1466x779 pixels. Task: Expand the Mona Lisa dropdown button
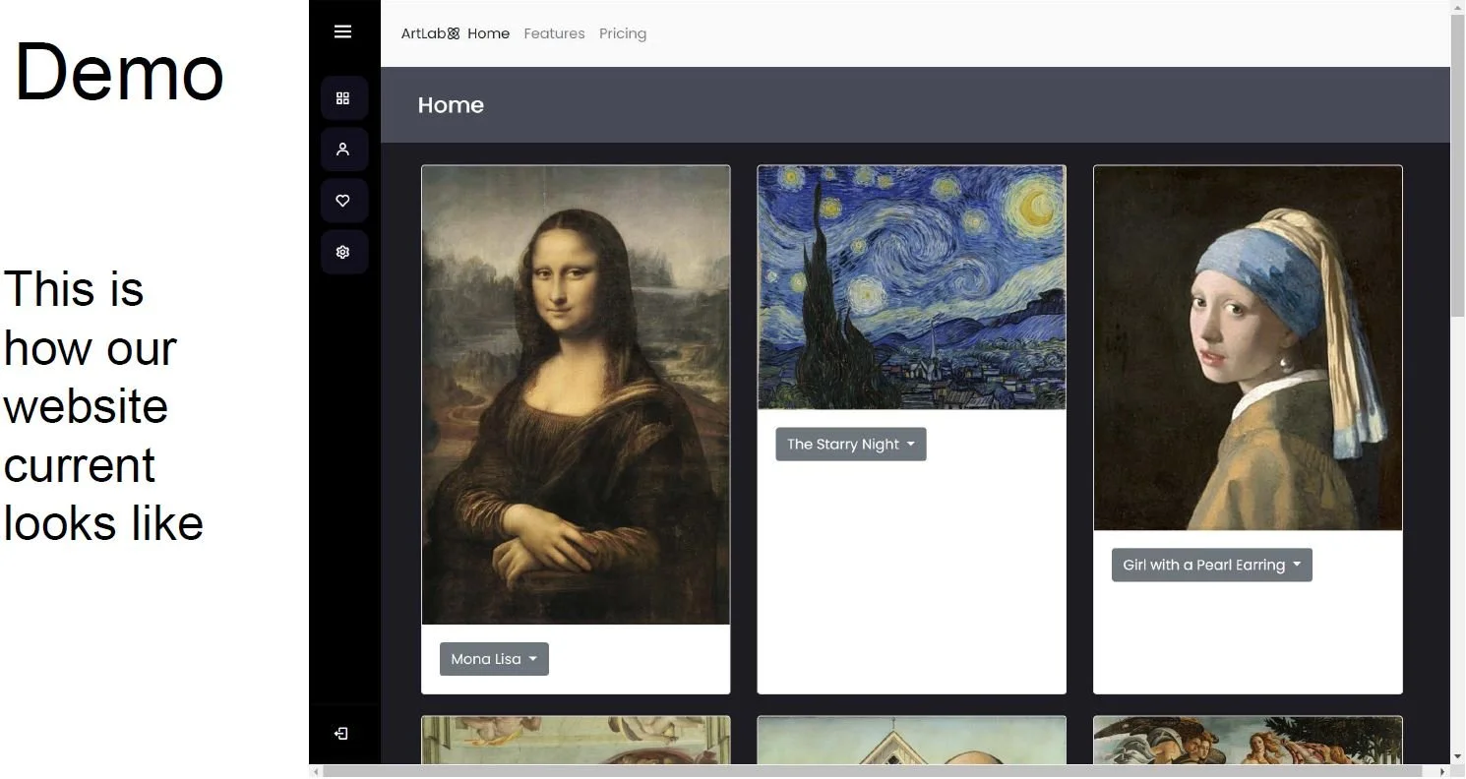pos(494,659)
